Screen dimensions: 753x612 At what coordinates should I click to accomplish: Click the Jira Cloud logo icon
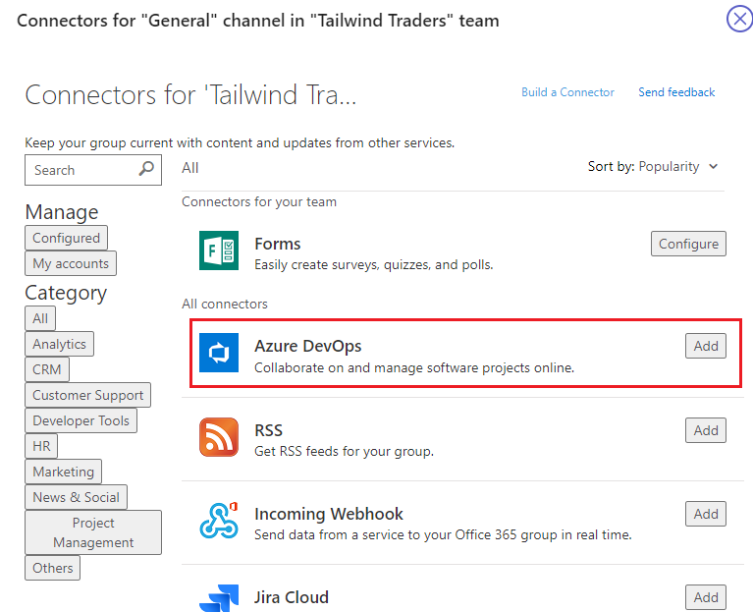(x=219, y=598)
